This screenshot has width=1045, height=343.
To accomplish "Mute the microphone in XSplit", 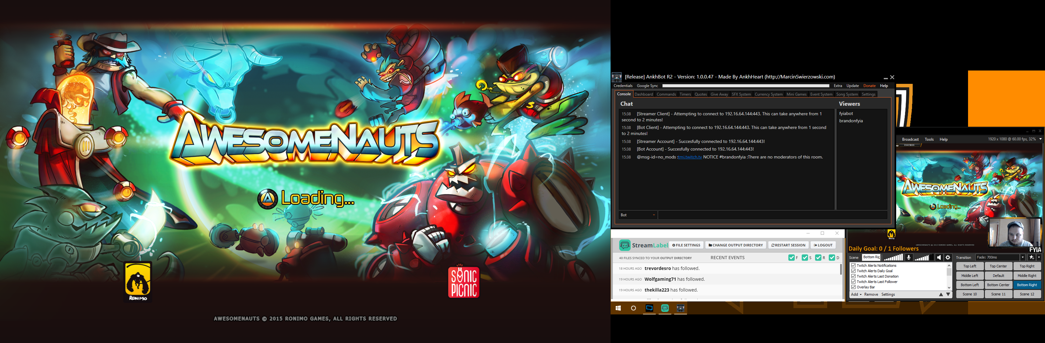I will [909, 258].
